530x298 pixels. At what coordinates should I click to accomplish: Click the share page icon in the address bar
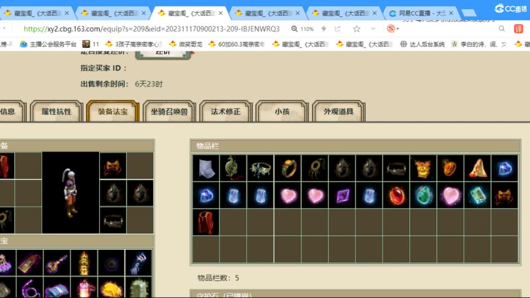338,29
